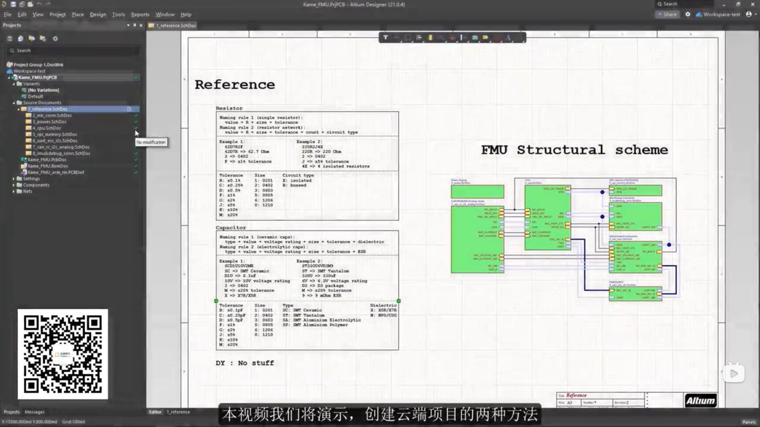Select Kame_FMU.PcbDoc in the project tree
This screenshot has height=427, width=760.
click(46, 159)
